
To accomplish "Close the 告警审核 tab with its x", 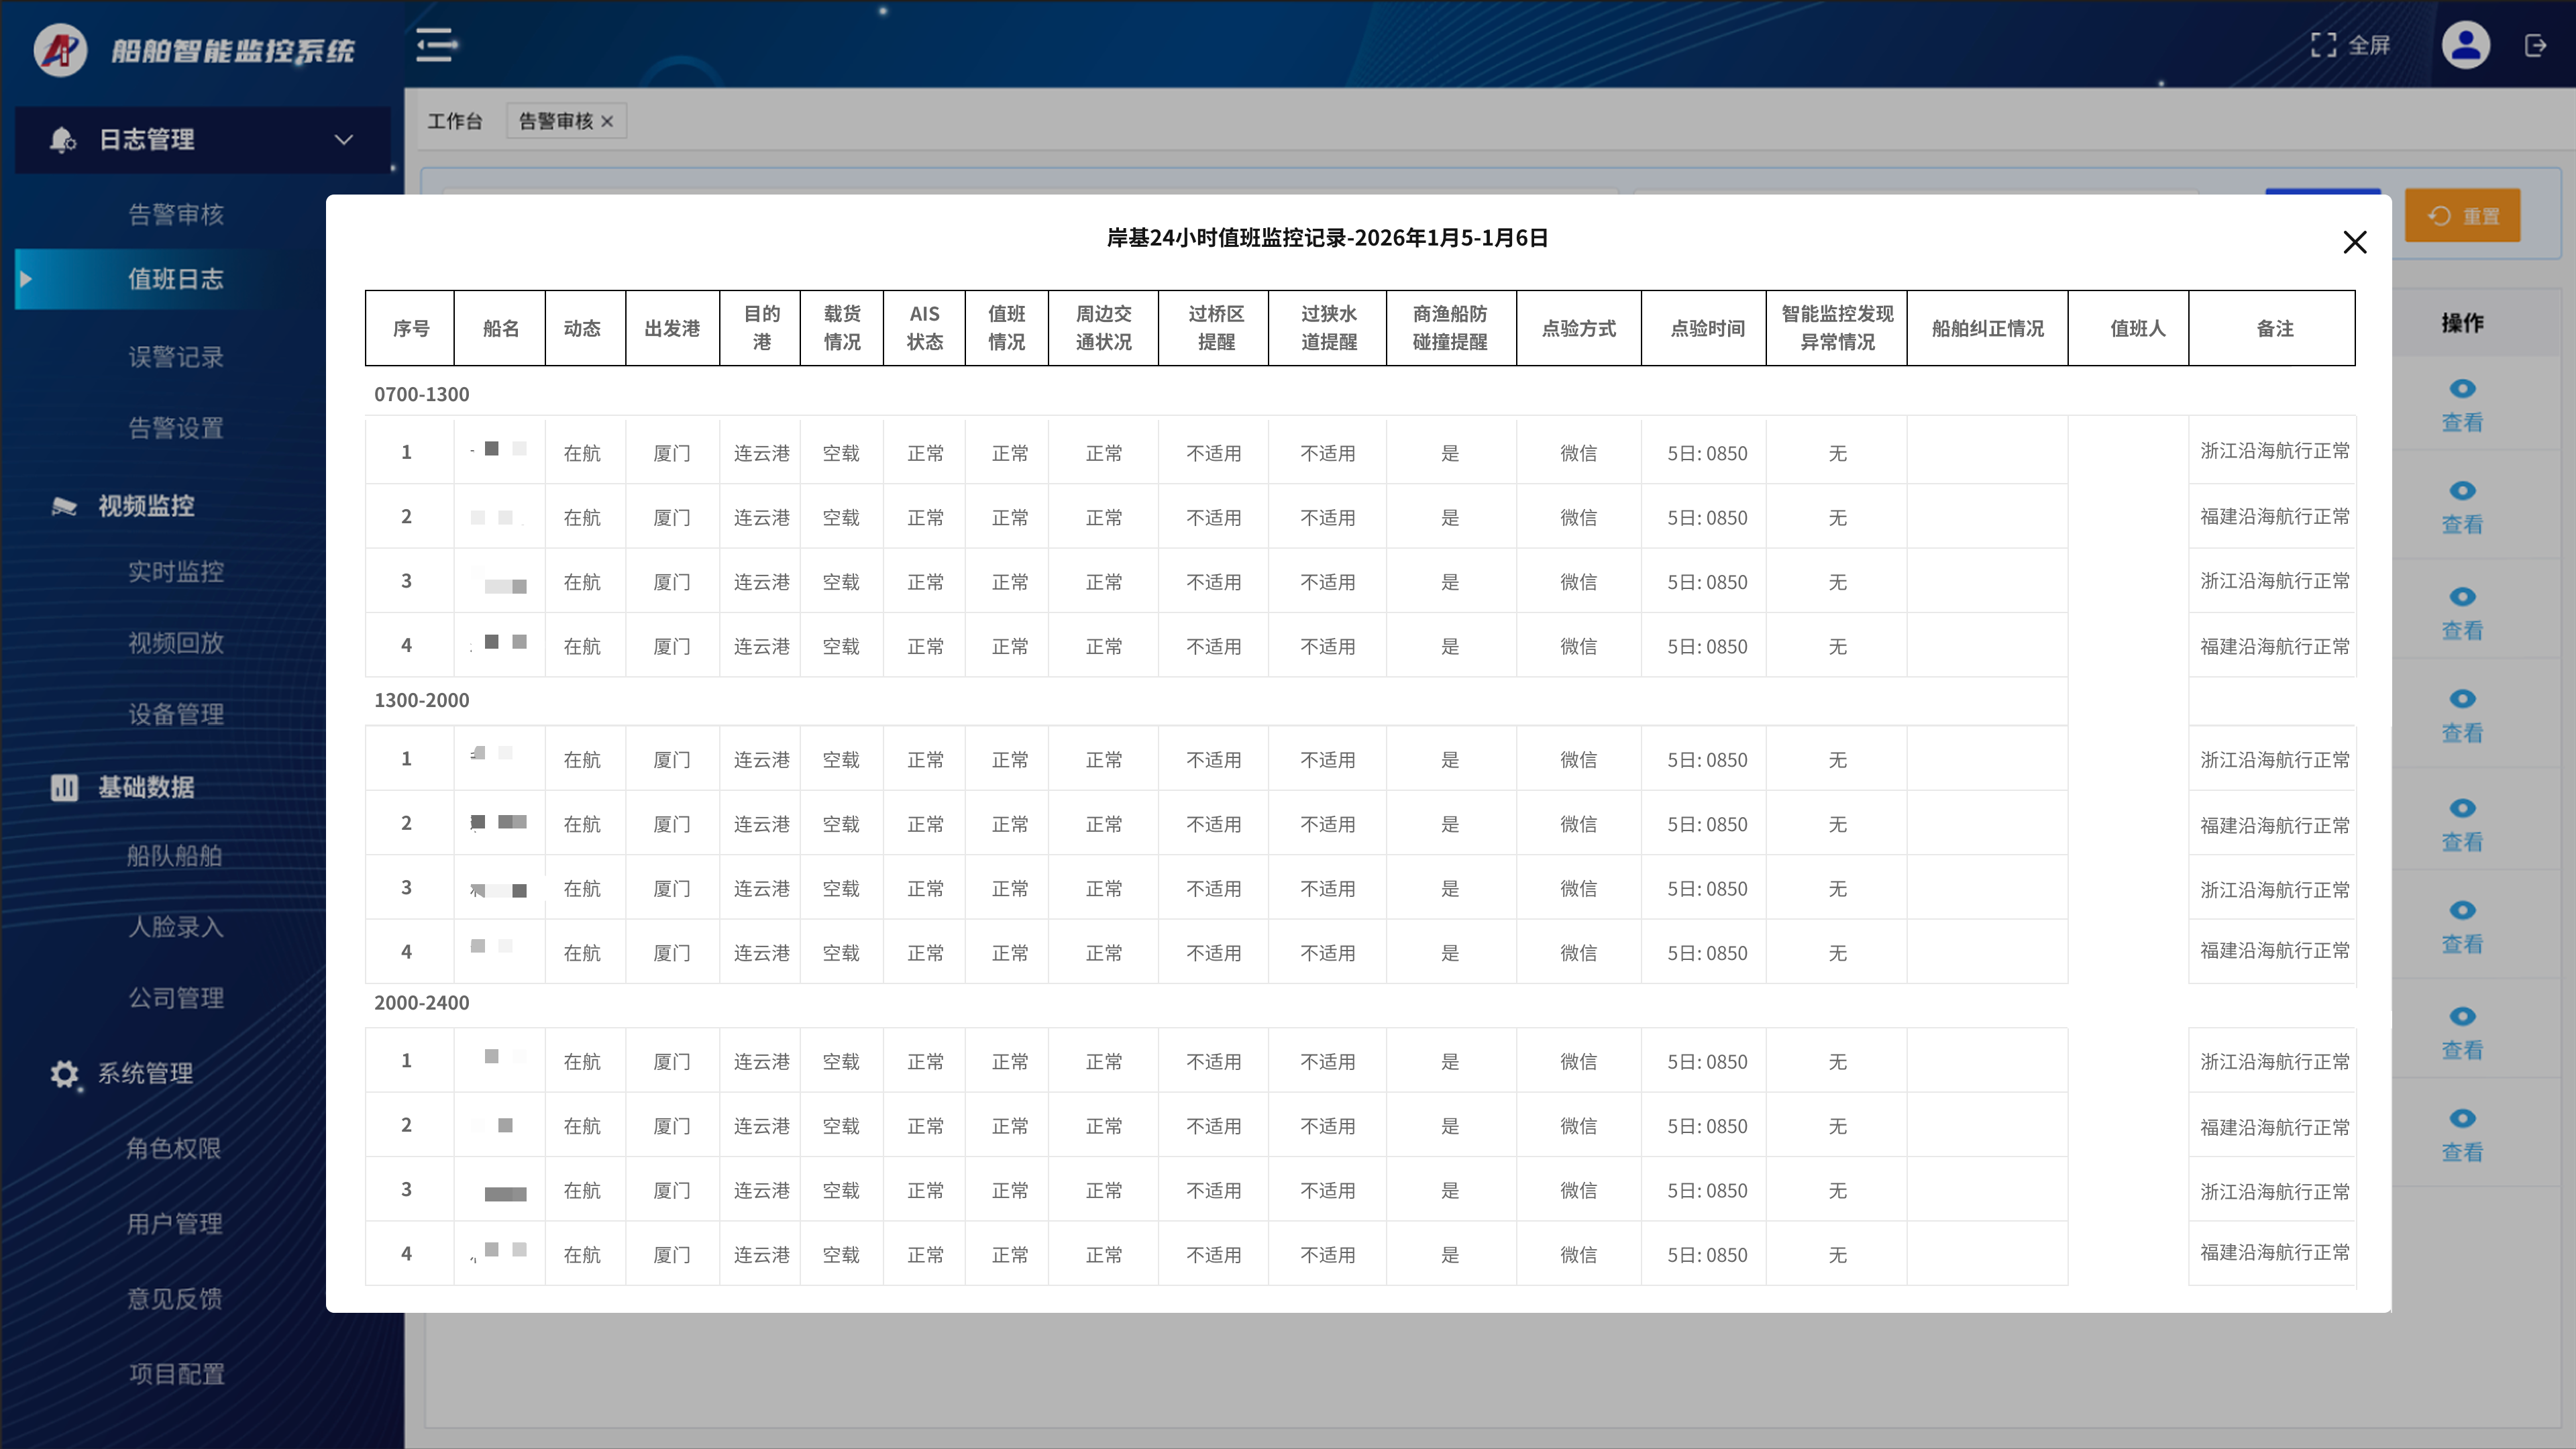I will tap(607, 122).
